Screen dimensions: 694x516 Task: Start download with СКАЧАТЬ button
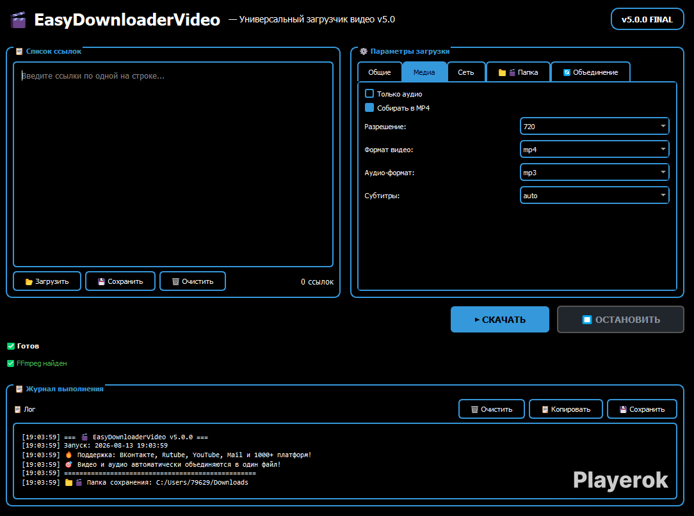tap(500, 319)
